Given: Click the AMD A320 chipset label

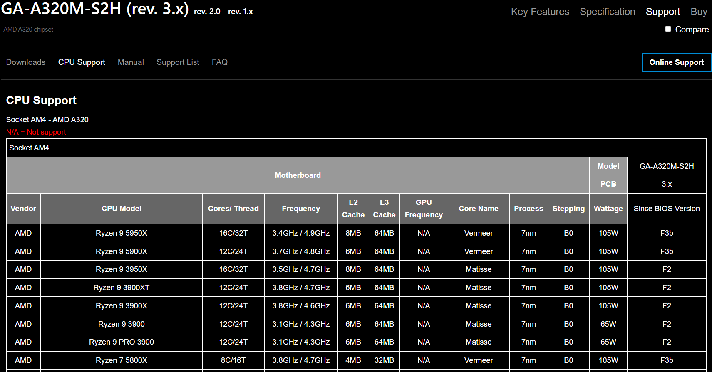Looking at the screenshot, I should point(28,30).
